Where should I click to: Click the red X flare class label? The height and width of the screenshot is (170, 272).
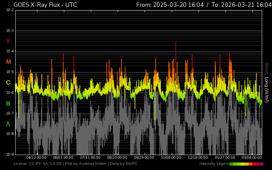coord(8,41)
